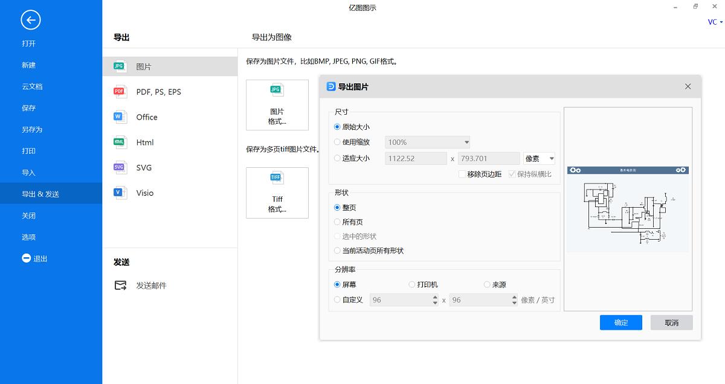Open the Tiff 格式 export option

(x=277, y=192)
